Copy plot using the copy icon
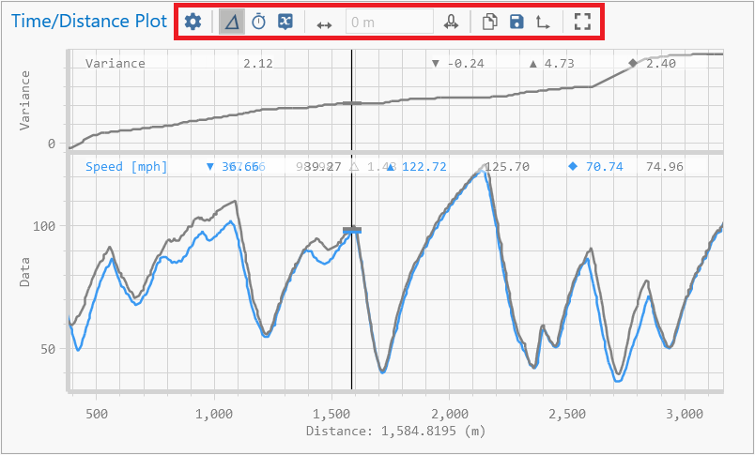This screenshot has height=455, width=755. pyautogui.click(x=489, y=22)
